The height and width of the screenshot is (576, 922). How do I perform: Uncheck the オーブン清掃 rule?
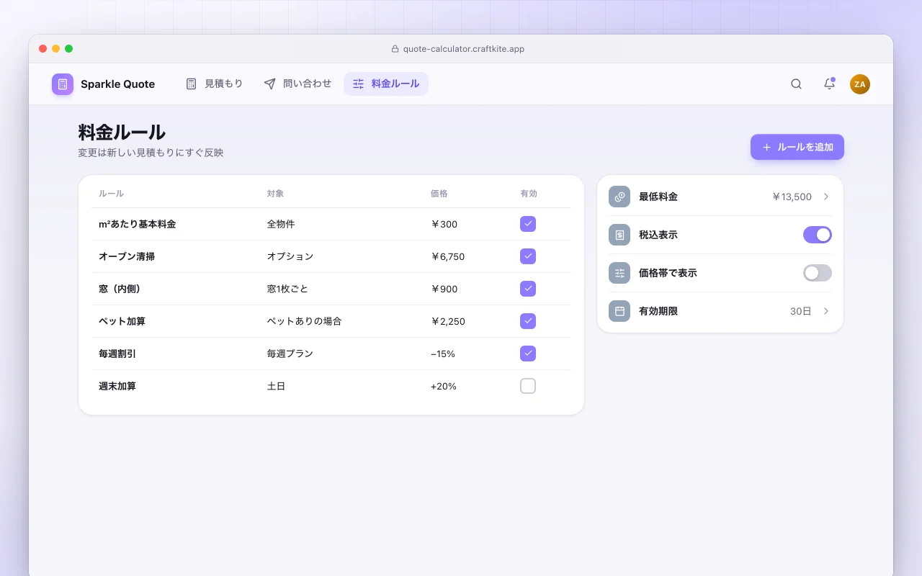point(528,256)
